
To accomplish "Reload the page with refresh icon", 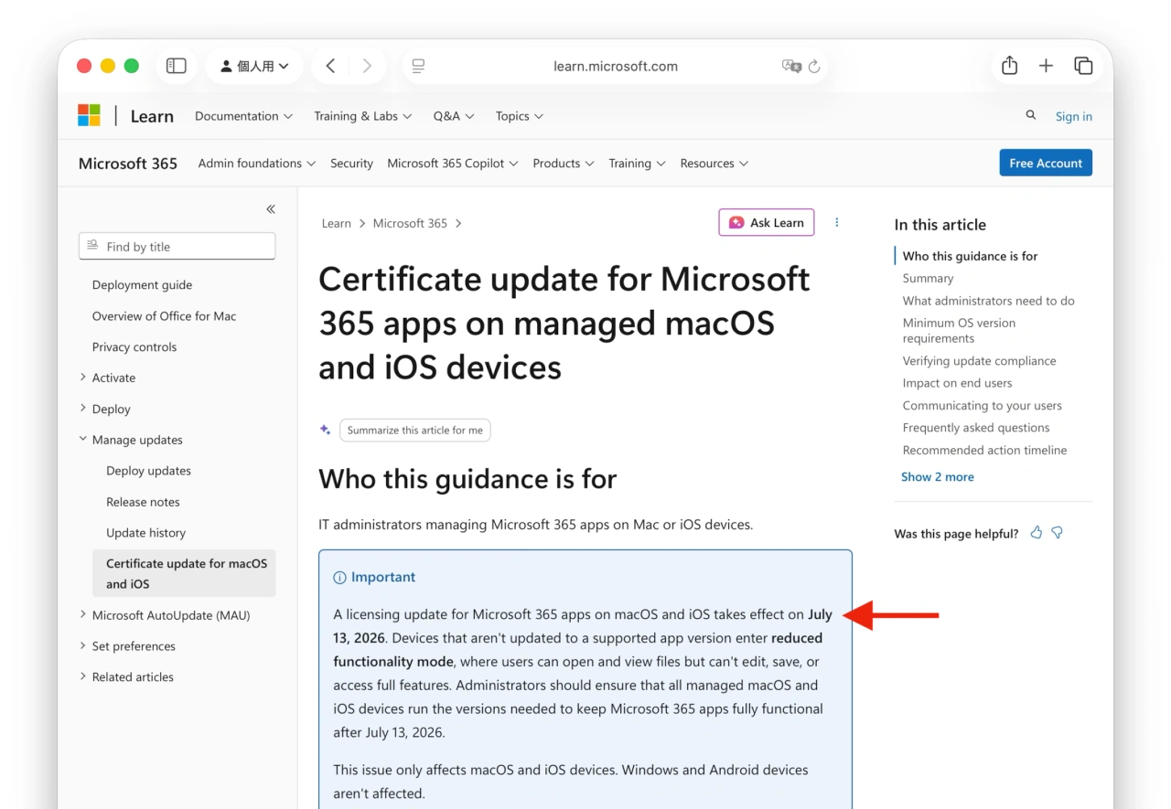I will 814,66.
